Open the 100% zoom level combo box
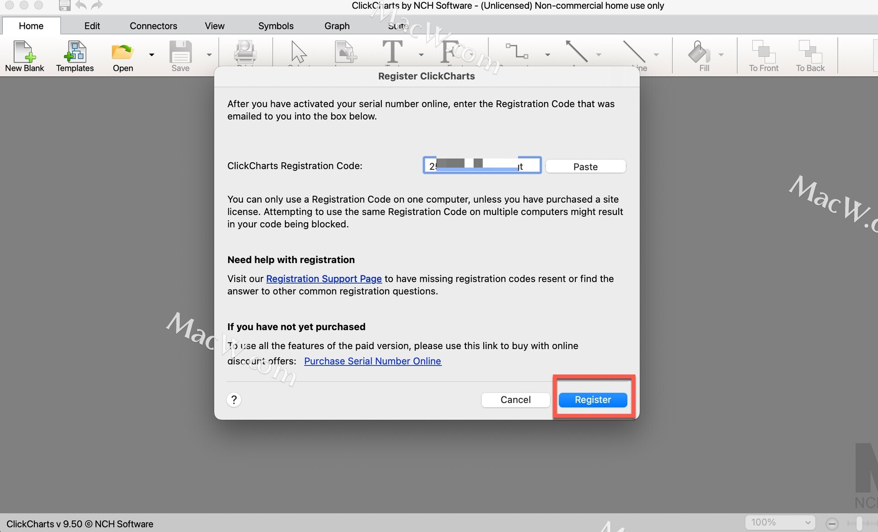 click(x=780, y=522)
